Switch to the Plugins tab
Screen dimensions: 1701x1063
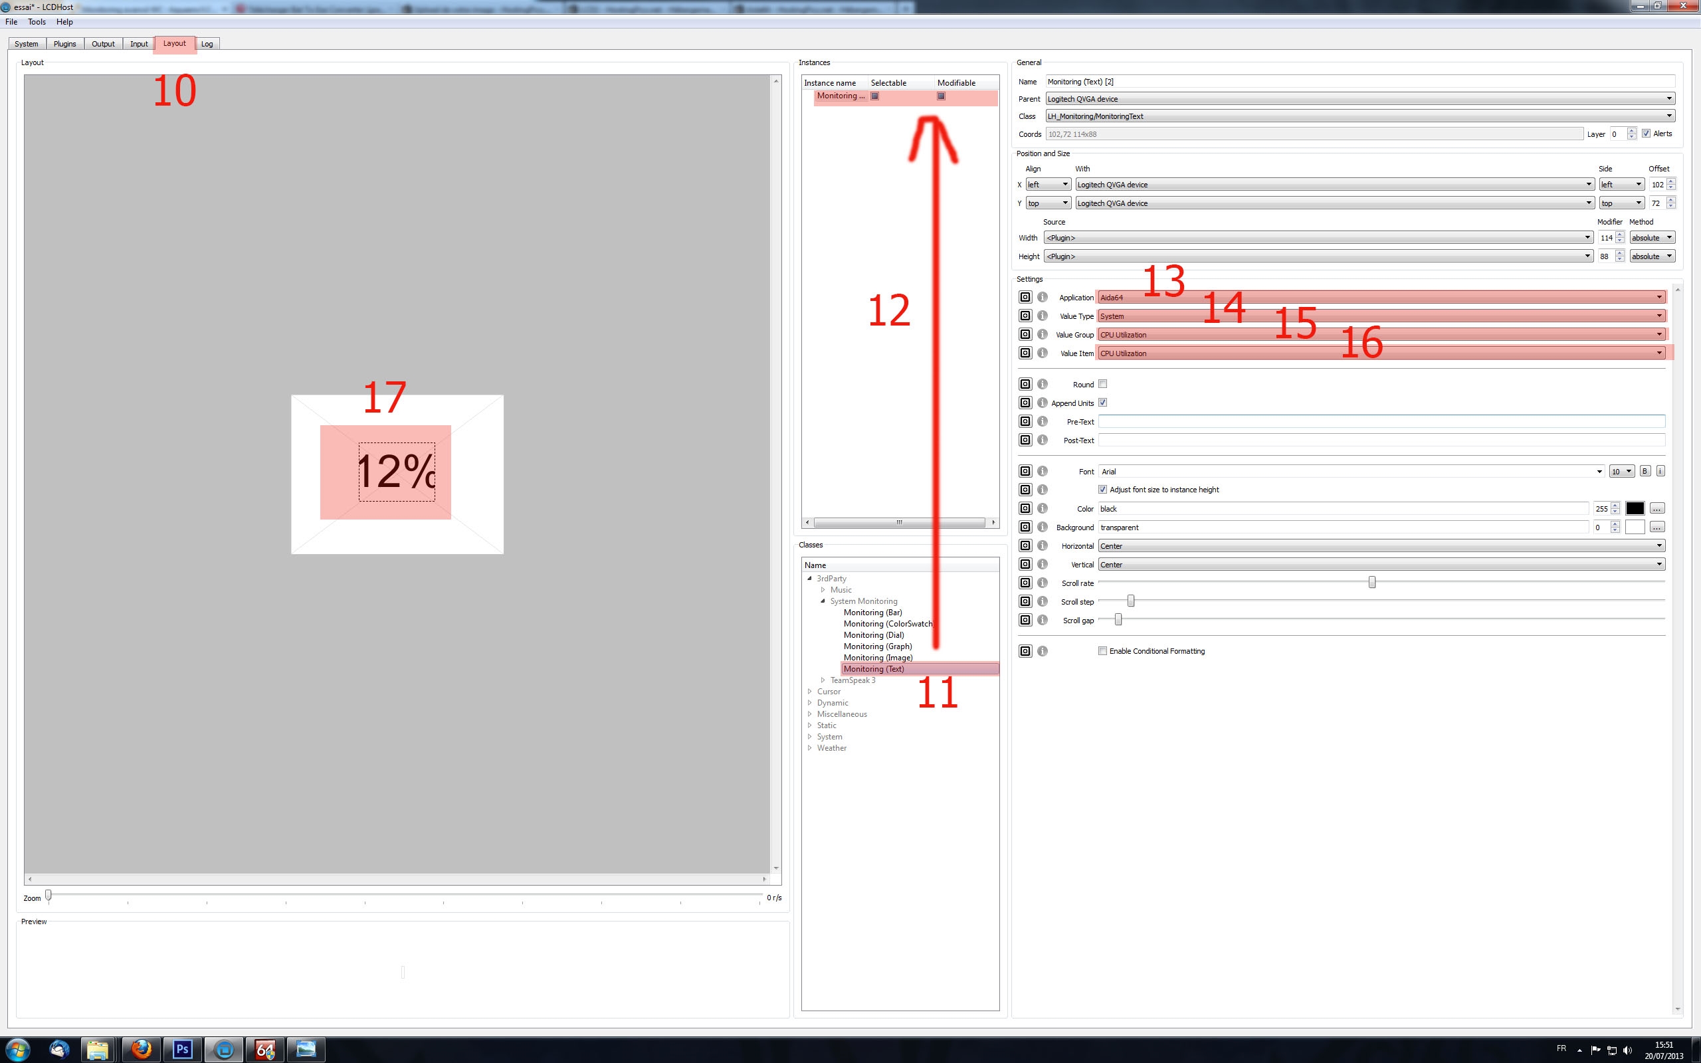click(64, 44)
